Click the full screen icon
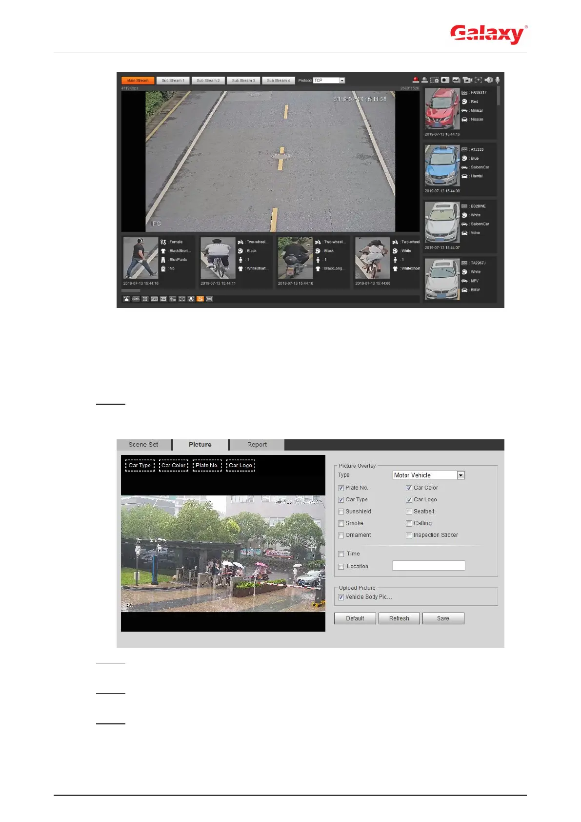 tap(145, 299)
